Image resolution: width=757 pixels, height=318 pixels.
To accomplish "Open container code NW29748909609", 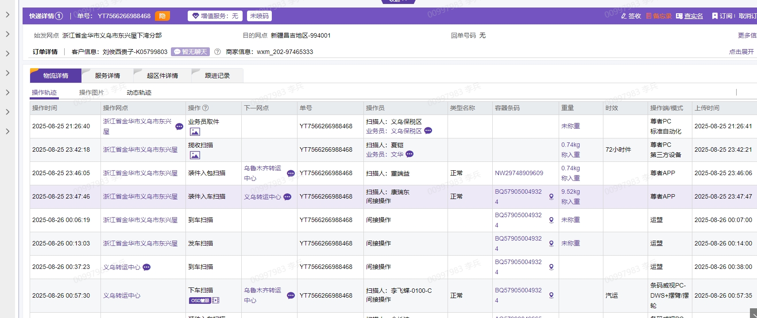I will (519, 173).
